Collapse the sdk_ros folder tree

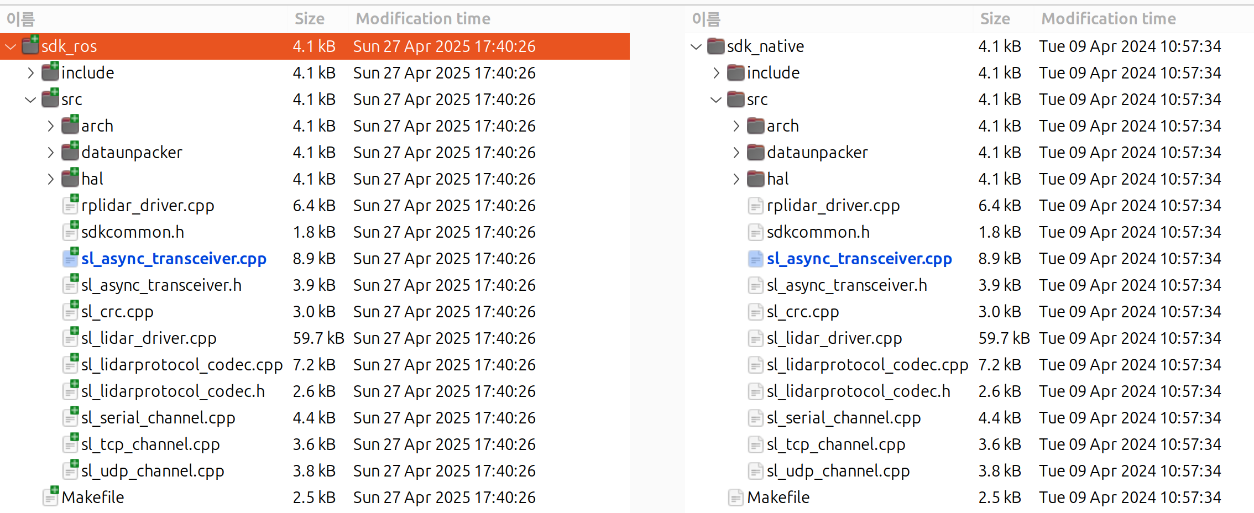(11, 46)
